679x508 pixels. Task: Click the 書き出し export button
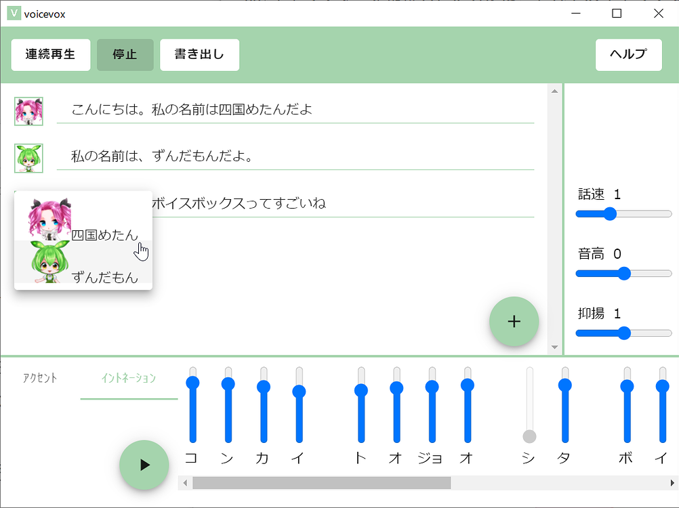pos(199,55)
